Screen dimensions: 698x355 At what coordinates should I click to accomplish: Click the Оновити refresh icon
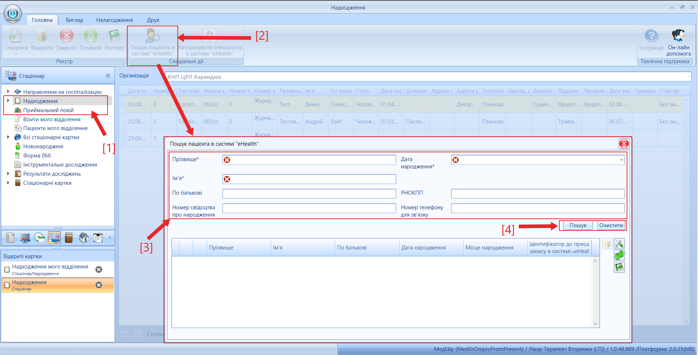point(90,36)
